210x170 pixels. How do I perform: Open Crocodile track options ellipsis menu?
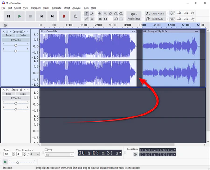28,32
